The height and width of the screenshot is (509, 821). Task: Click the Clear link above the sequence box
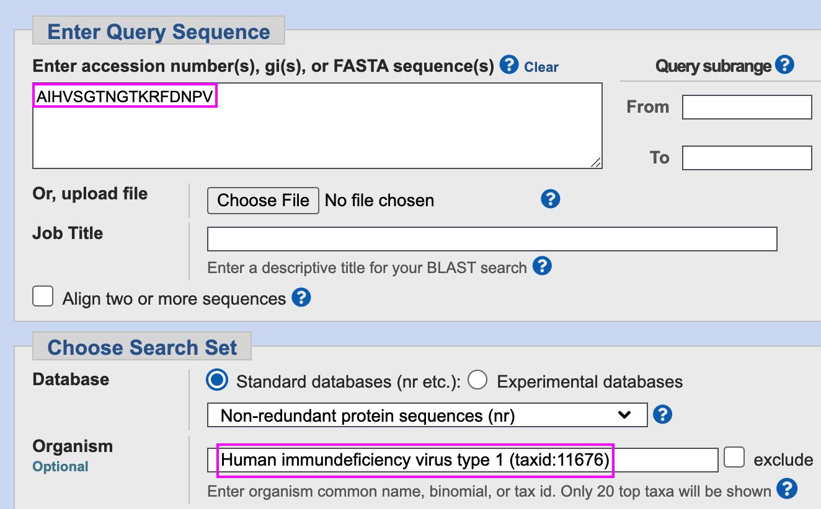541,67
